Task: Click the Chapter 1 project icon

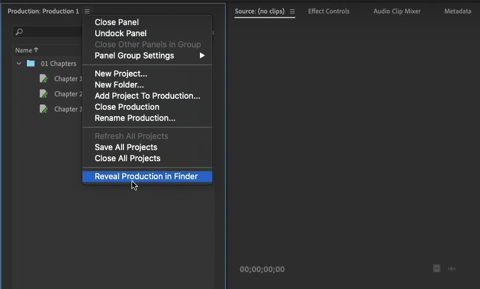Action: (44, 79)
